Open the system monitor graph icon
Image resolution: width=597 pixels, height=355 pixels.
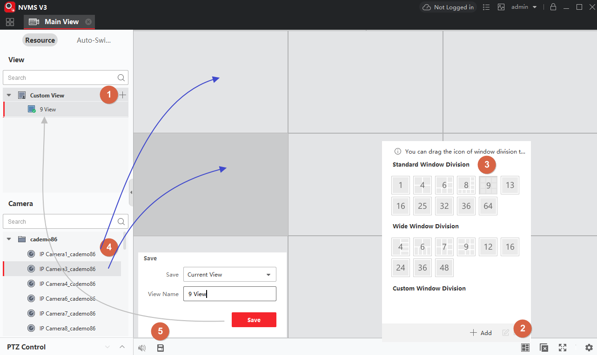tap(501, 7)
